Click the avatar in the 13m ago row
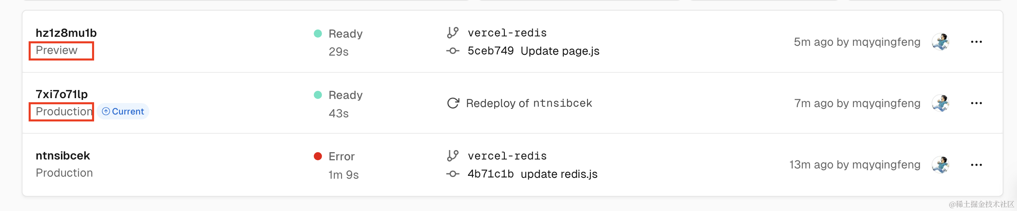The height and width of the screenshot is (211, 1017). pos(941,165)
